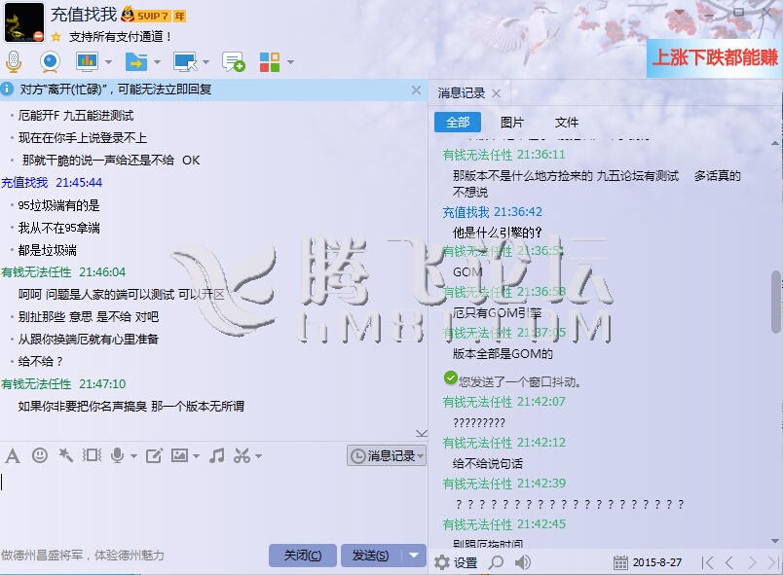Image resolution: width=783 pixels, height=575 pixels.
Task: Expand the screenshot options dropdown arrow
Action: pyautogui.click(x=258, y=455)
